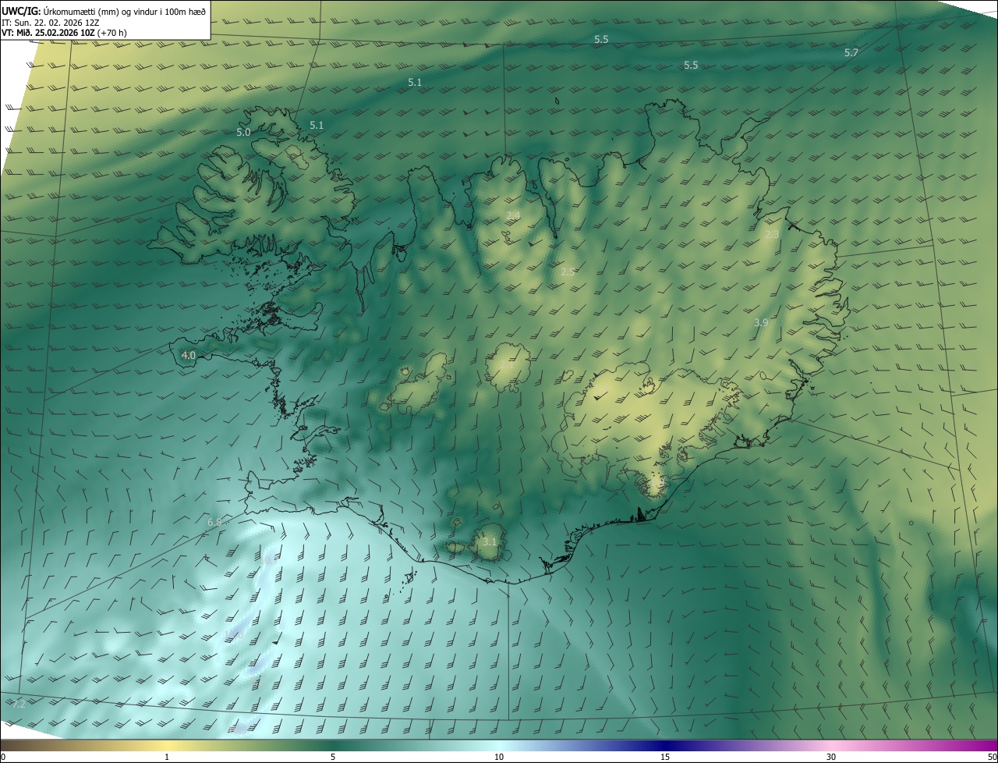Image resolution: width=998 pixels, height=763 pixels.
Task: Click the faint 10.7 value label over the sea
Action: [270, 560]
